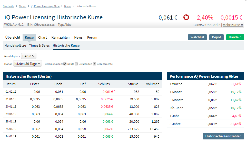Click the Depot button
This screenshot has width=247, height=142.
pyautogui.click(x=216, y=37)
